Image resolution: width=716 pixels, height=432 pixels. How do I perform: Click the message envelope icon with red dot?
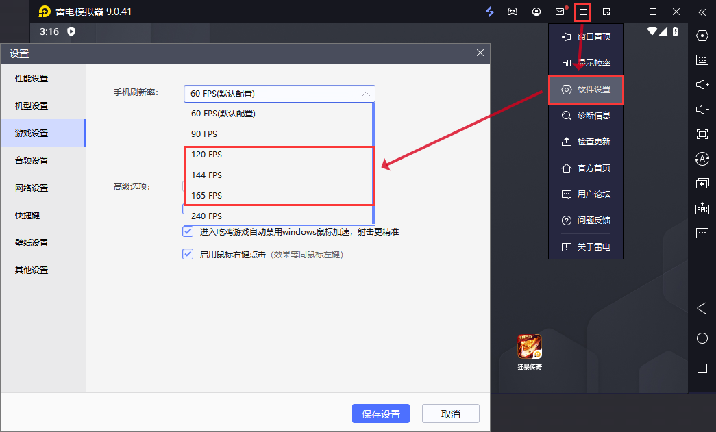coord(559,12)
